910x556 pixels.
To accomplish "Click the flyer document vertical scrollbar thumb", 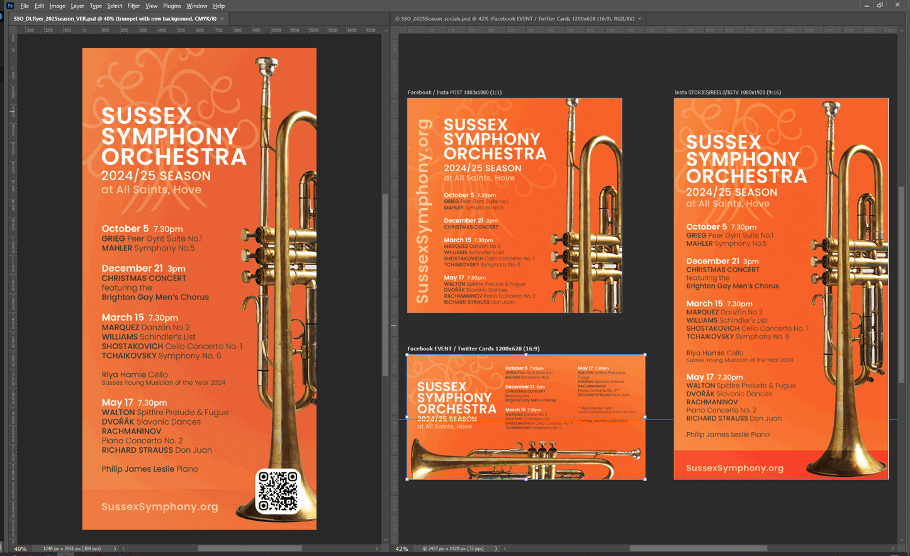I will (386, 284).
